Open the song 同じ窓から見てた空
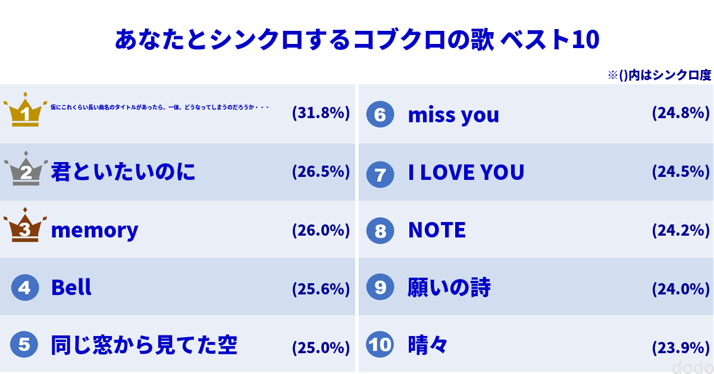The width and height of the screenshot is (714, 374). pos(144,345)
